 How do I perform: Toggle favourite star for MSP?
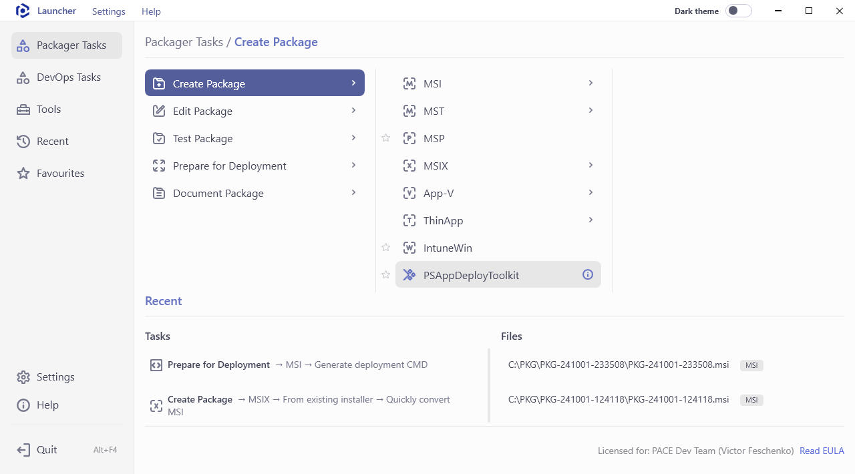pos(385,138)
